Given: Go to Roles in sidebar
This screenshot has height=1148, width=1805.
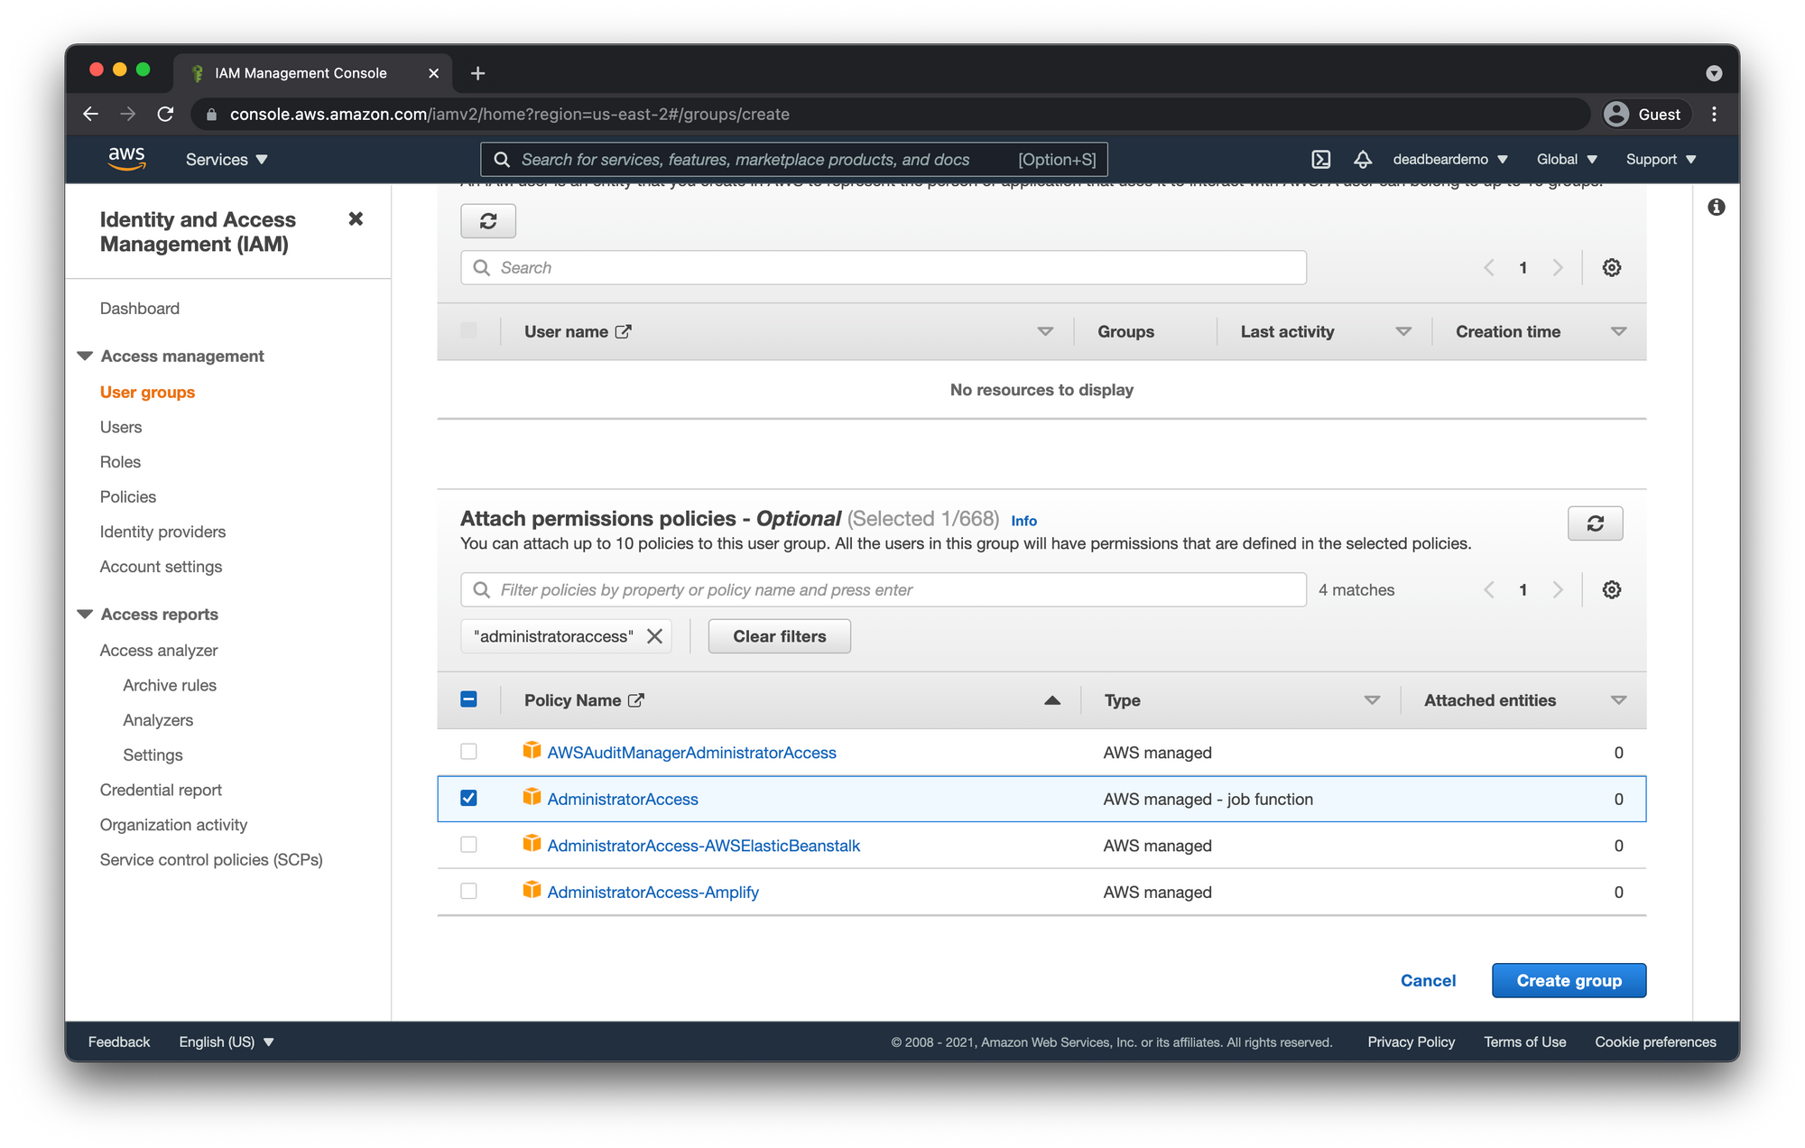Looking at the screenshot, I should pyautogui.click(x=120, y=462).
